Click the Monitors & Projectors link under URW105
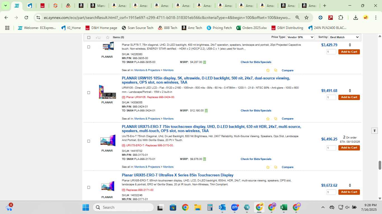This screenshot has height=214, width=382. [x=147, y=119]
